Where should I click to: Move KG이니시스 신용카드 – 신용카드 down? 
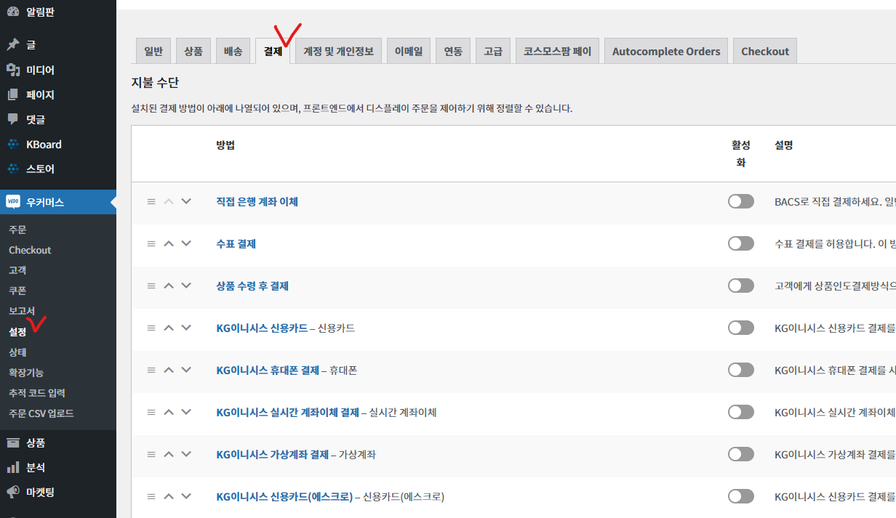(x=186, y=328)
